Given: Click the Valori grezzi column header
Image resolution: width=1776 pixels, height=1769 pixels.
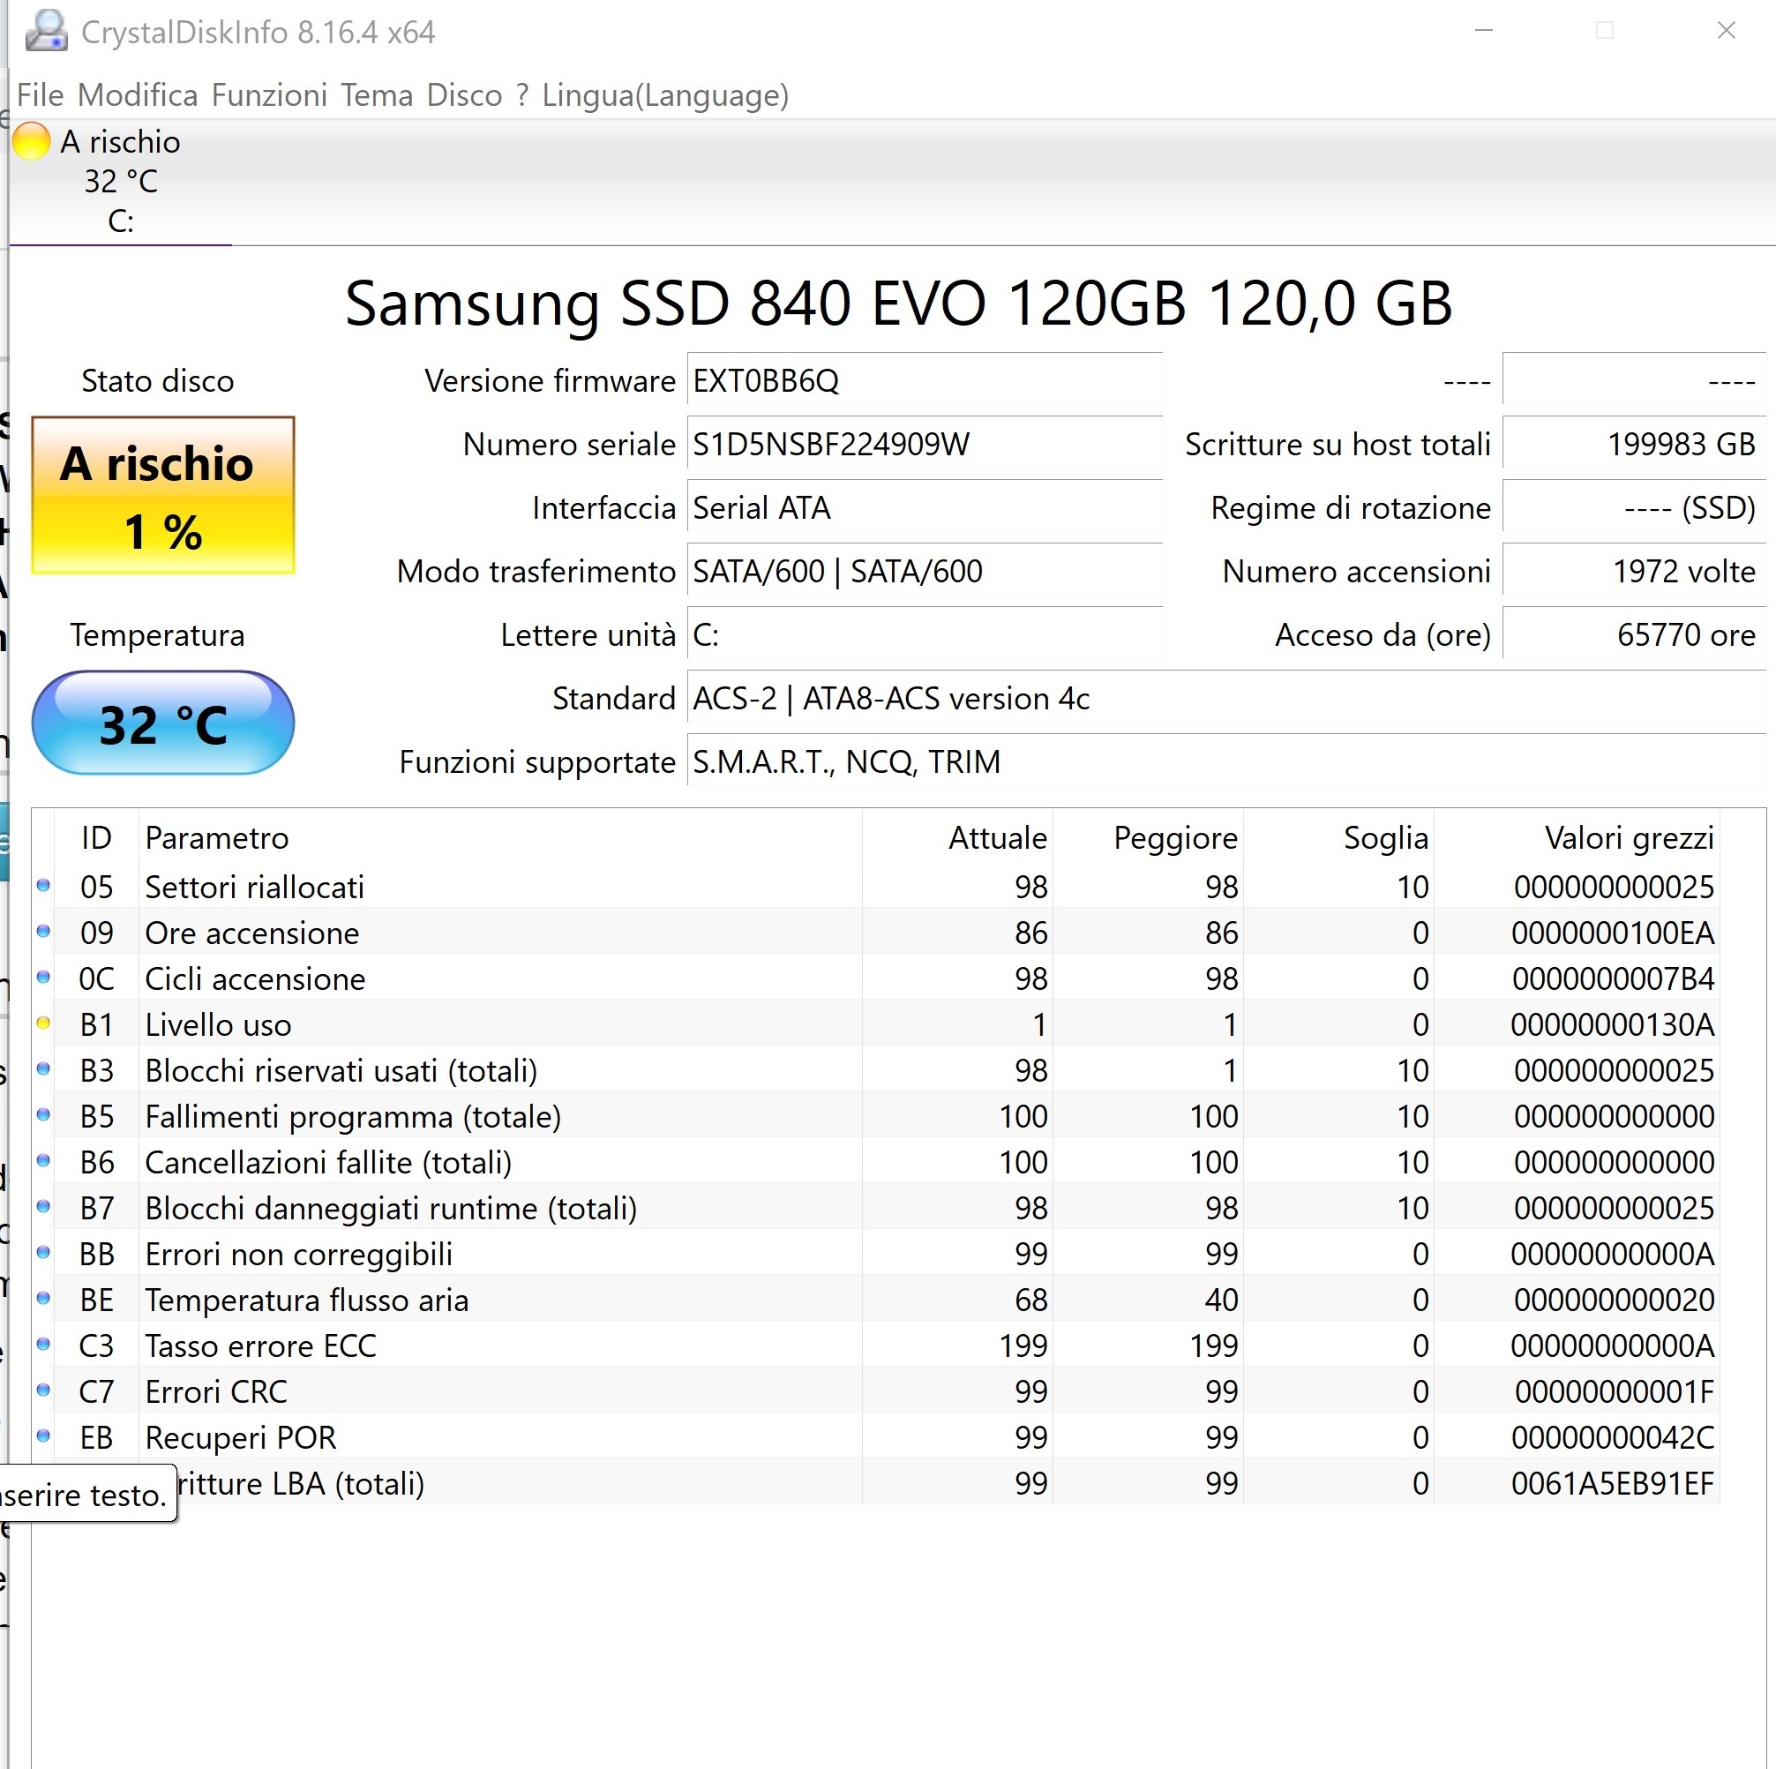Looking at the screenshot, I should point(1628,837).
